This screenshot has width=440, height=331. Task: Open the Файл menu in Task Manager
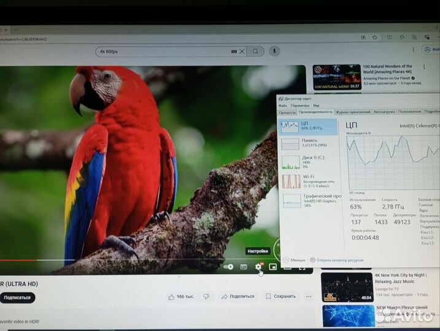coord(282,105)
